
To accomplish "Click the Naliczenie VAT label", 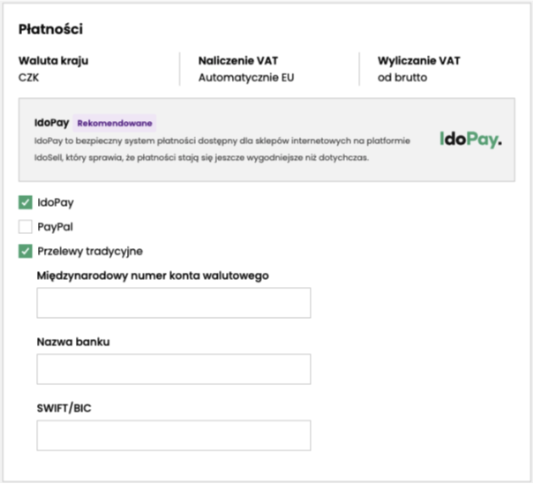I will click(238, 61).
